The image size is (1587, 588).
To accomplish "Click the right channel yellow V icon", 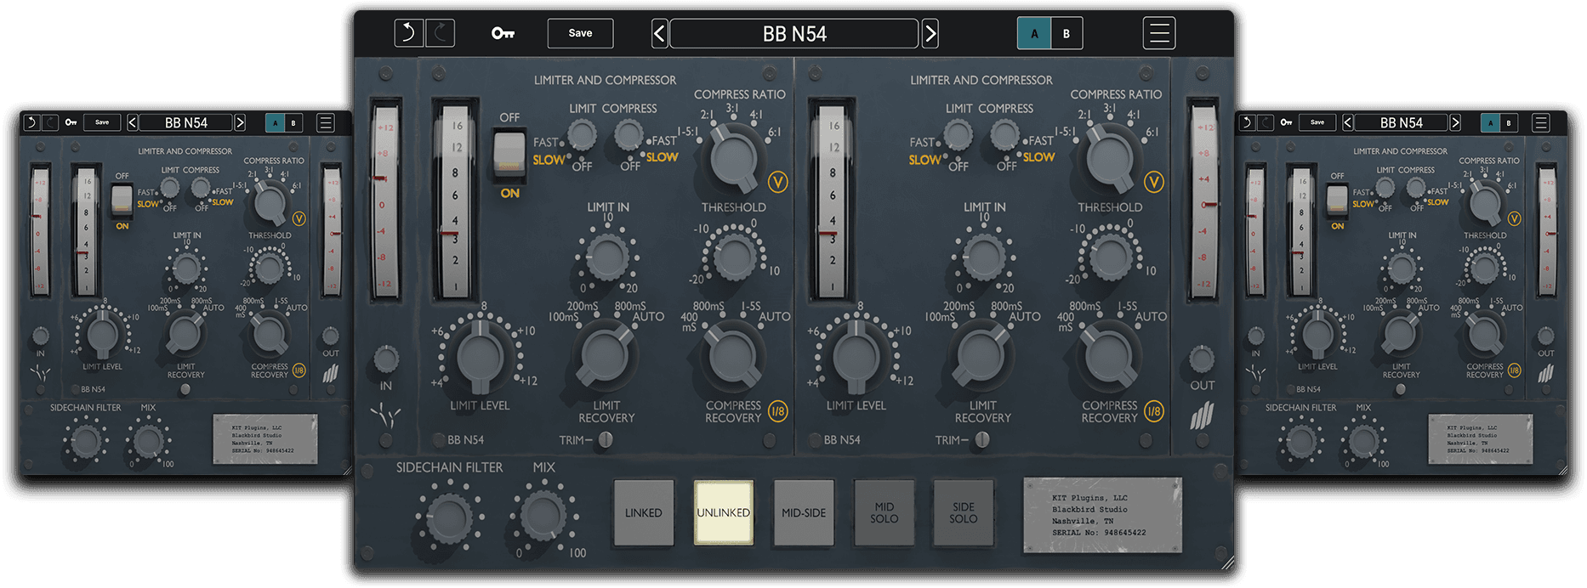I will click(1154, 182).
